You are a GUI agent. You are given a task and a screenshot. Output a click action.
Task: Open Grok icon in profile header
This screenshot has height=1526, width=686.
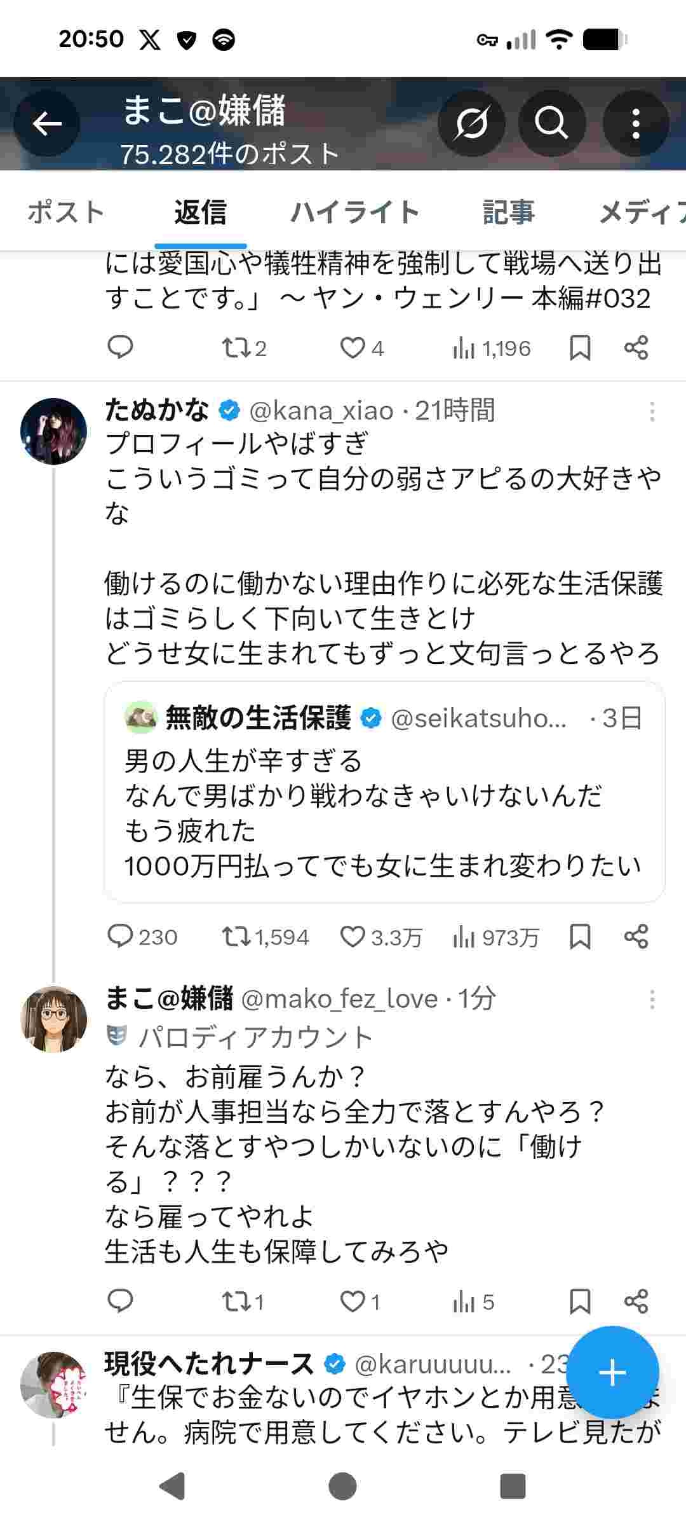[471, 123]
